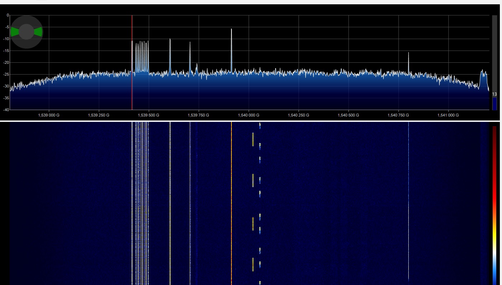Click the right green arrow on tuning dial

click(38, 32)
